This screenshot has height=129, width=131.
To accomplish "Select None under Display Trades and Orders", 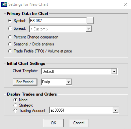I will pos(15,100).
